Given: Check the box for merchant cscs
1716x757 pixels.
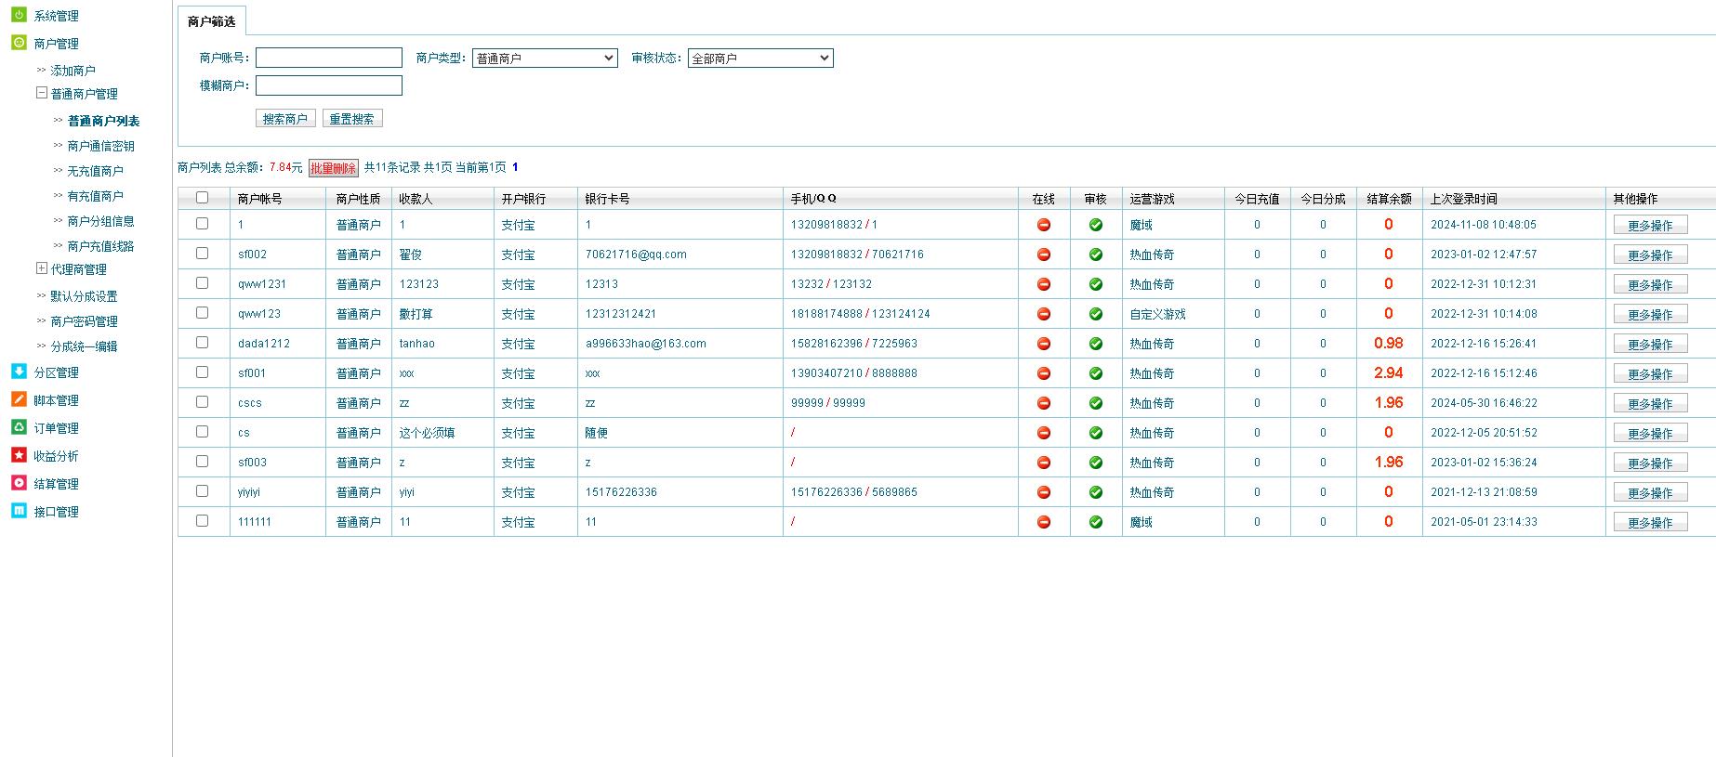Looking at the screenshot, I should coord(202,401).
